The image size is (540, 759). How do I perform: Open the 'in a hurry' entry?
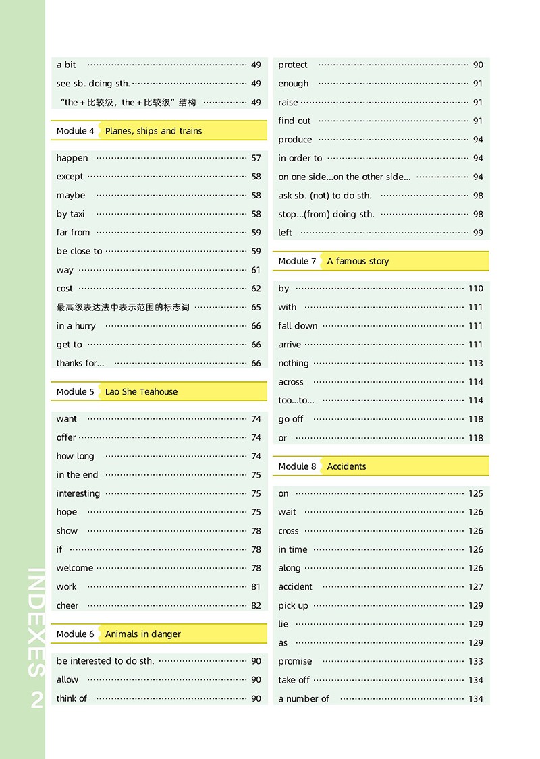click(x=76, y=326)
